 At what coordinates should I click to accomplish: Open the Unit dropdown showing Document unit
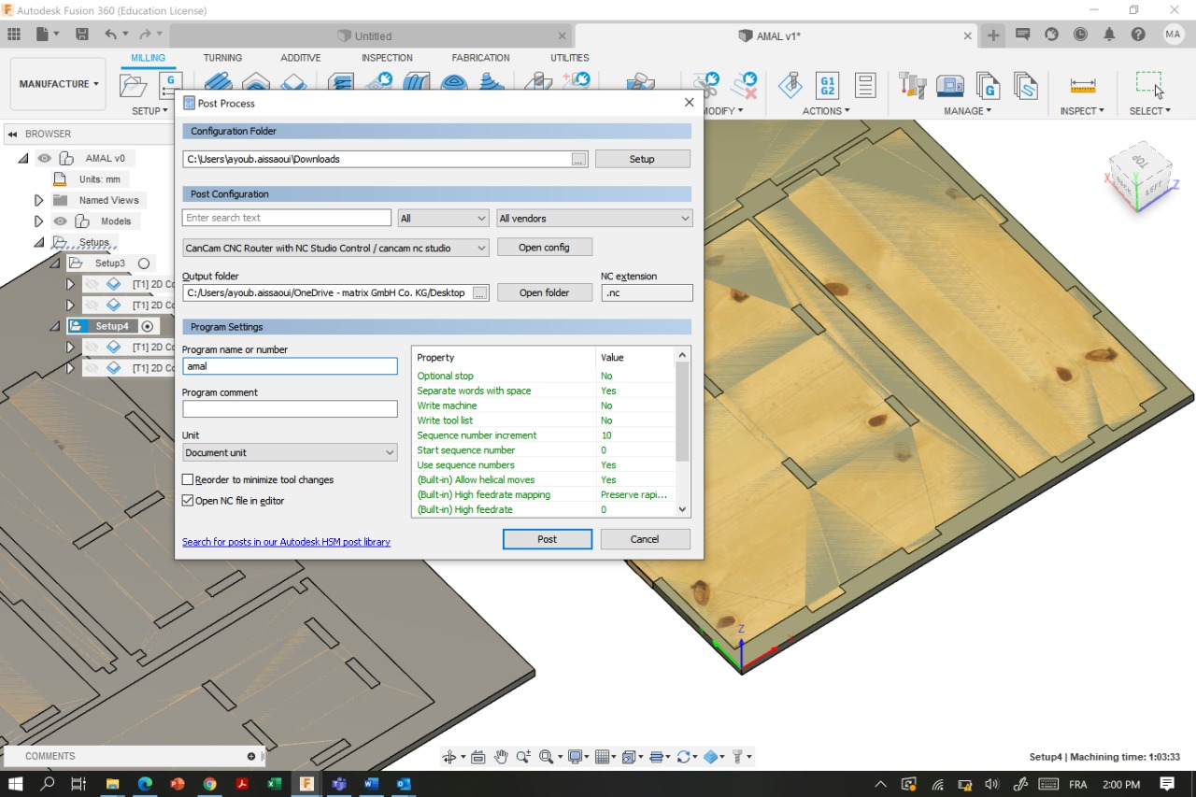pos(290,452)
